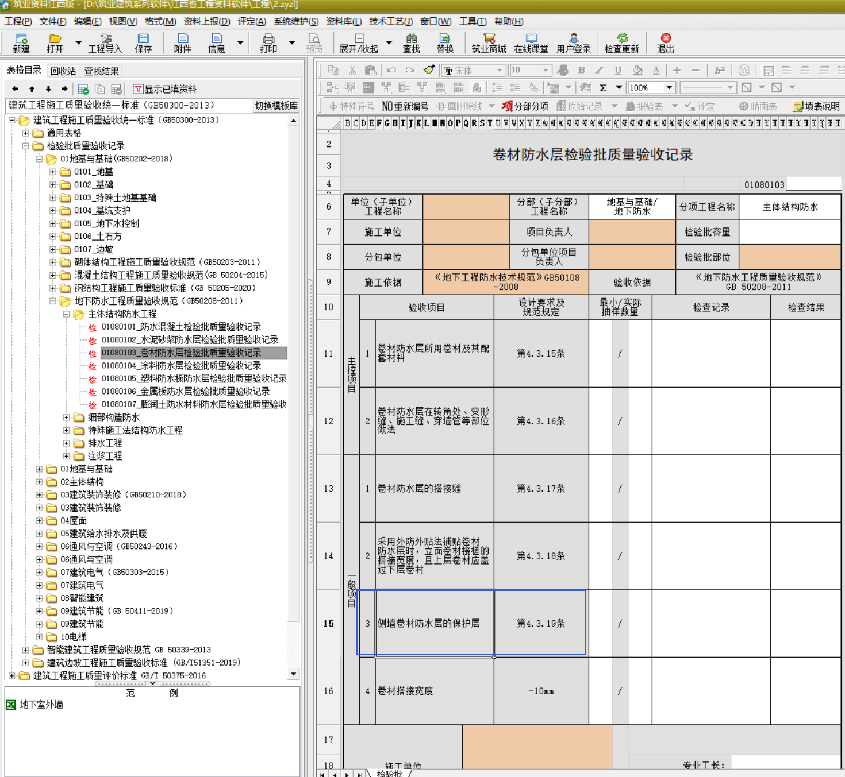Select 01080104_涂料防水层检验批 tree item
This screenshot has width=845, height=777.
click(181, 366)
